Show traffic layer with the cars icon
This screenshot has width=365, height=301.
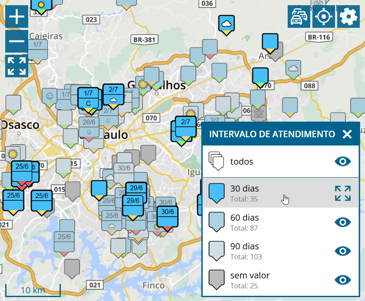(299, 17)
